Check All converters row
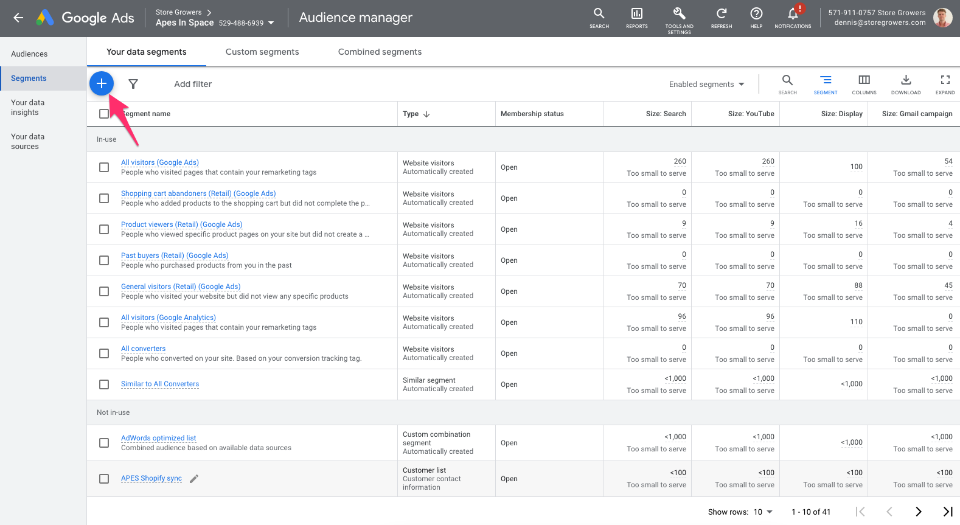This screenshot has height=525, width=960. (x=104, y=353)
